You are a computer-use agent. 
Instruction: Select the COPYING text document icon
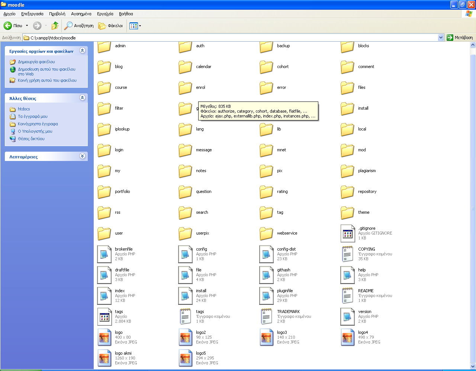point(347,254)
